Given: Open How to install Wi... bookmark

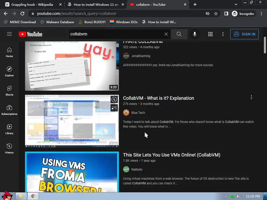Looking at the screenshot, I should (159, 22).
